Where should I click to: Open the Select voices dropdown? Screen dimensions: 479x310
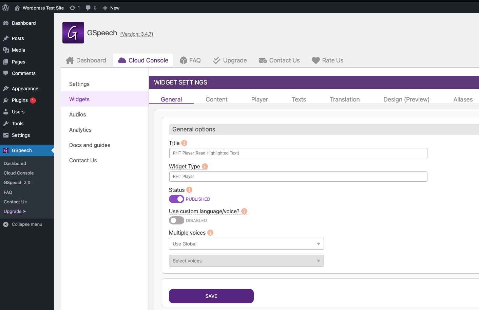(246, 261)
